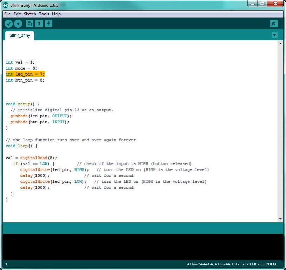
Task: Open the Edit menu
Action: [17, 14]
